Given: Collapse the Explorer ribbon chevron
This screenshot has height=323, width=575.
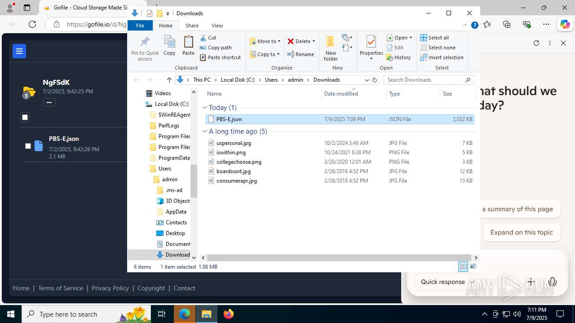Looking at the screenshot, I should [465, 26].
